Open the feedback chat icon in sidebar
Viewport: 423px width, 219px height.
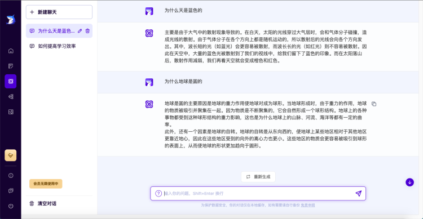click(x=11, y=191)
